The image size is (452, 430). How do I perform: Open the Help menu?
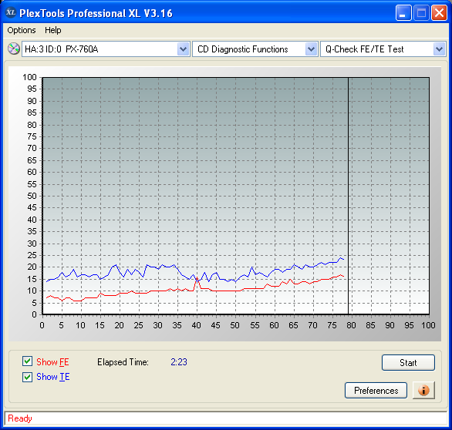tap(53, 30)
